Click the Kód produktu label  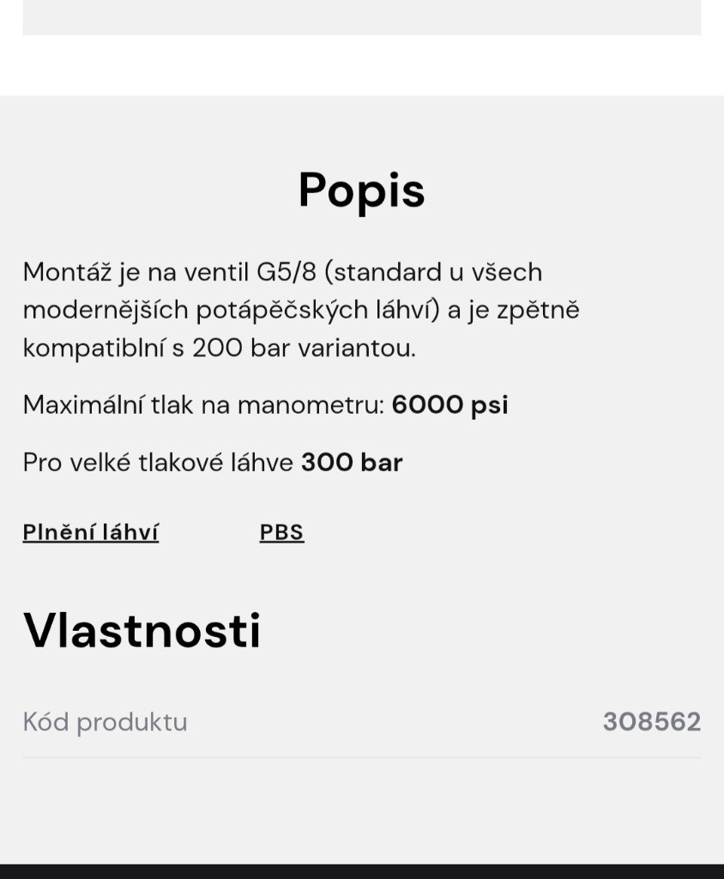pos(105,722)
